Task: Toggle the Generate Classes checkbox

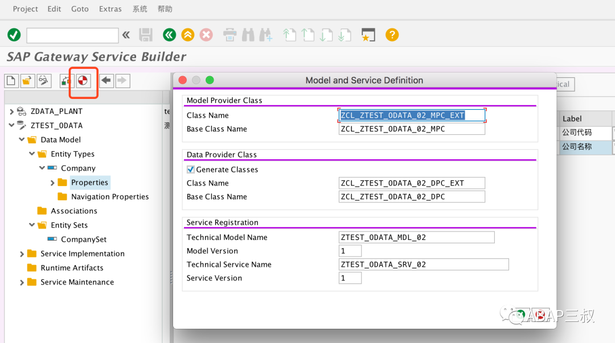Action: point(191,170)
